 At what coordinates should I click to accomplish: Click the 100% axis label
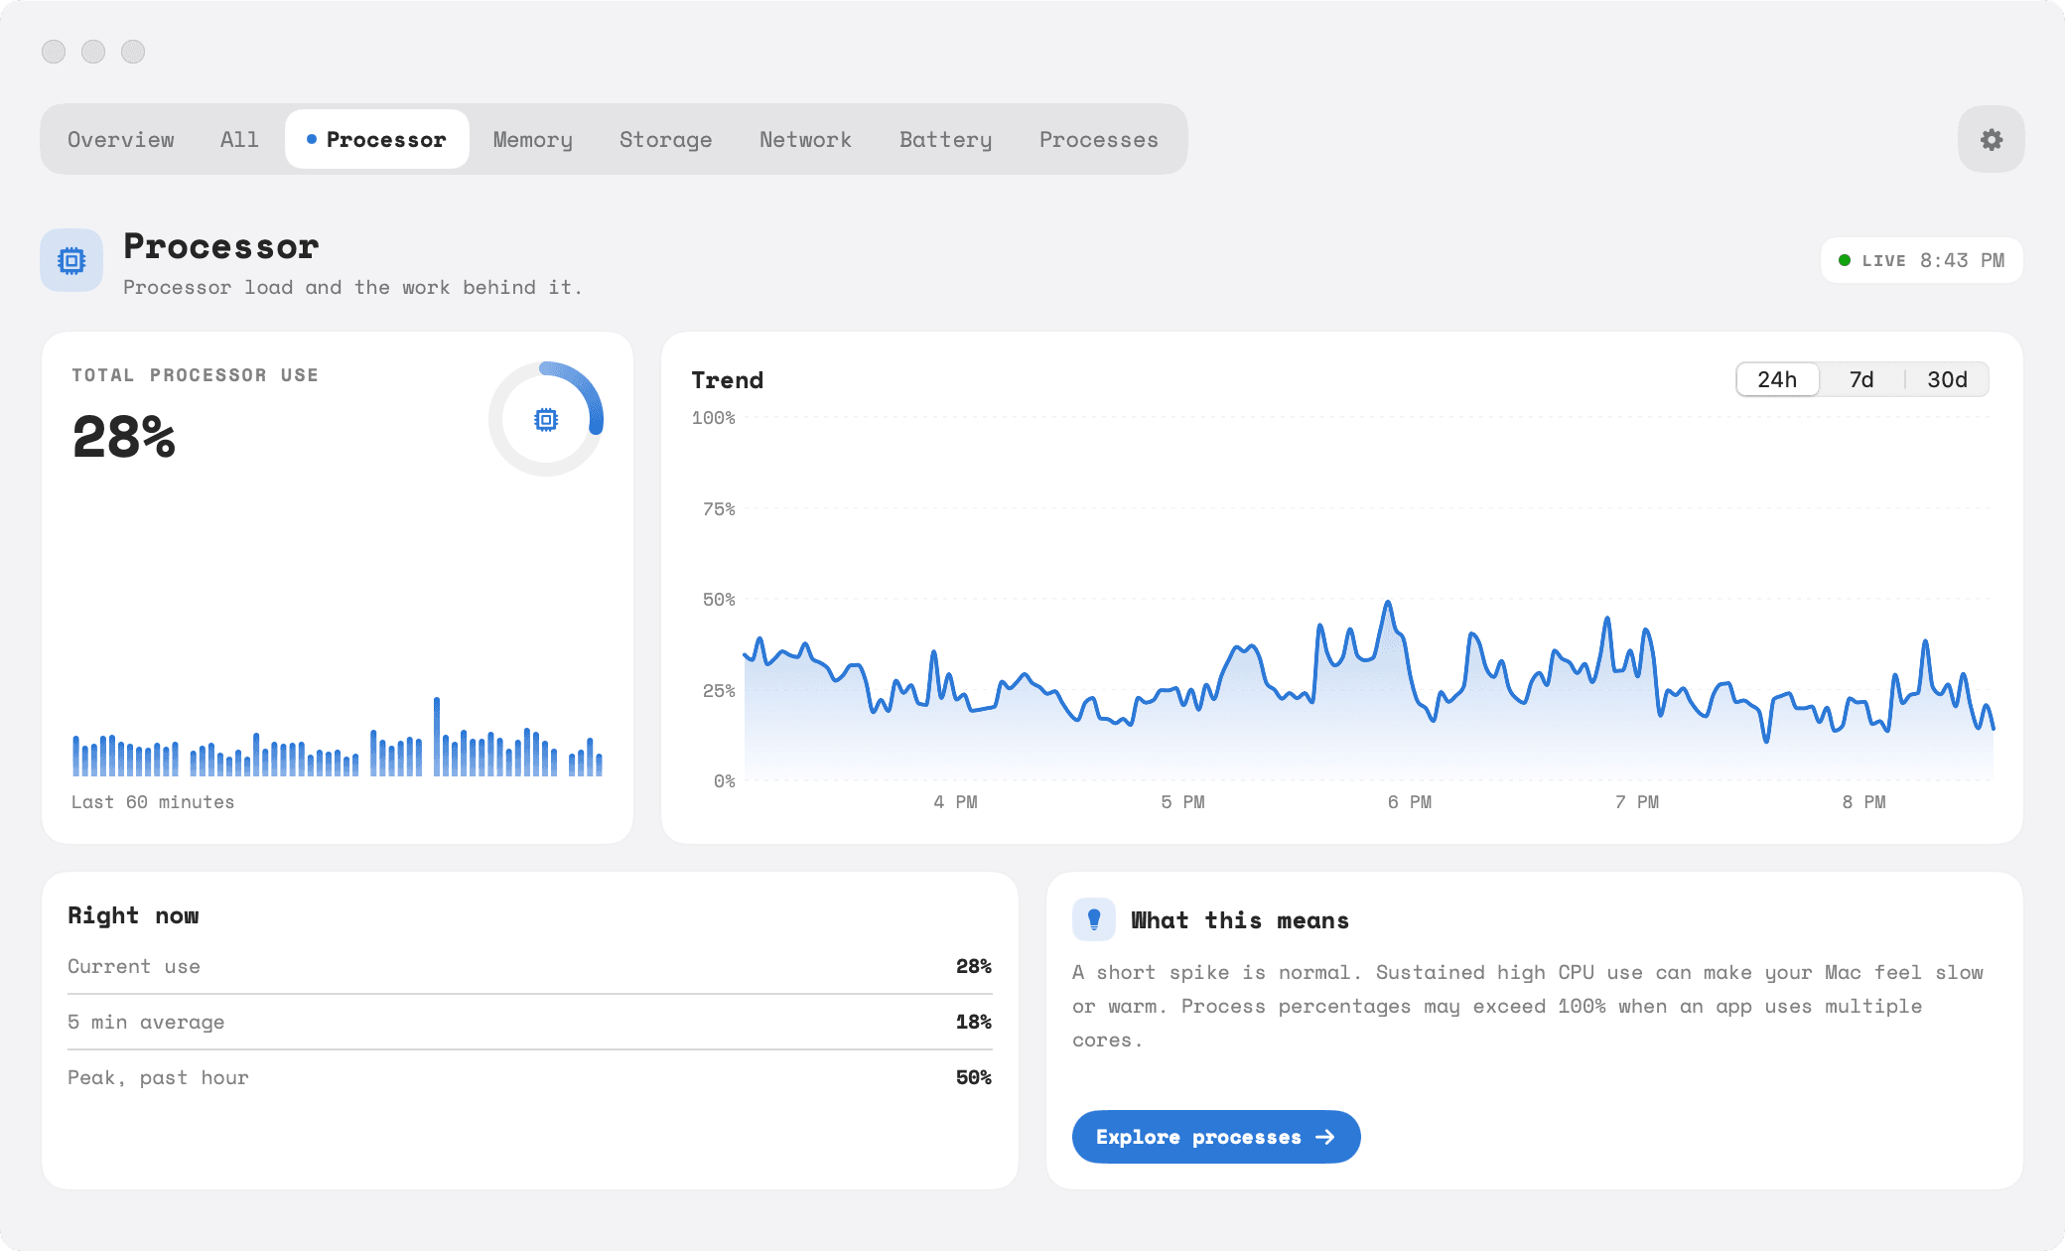point(714,418)
